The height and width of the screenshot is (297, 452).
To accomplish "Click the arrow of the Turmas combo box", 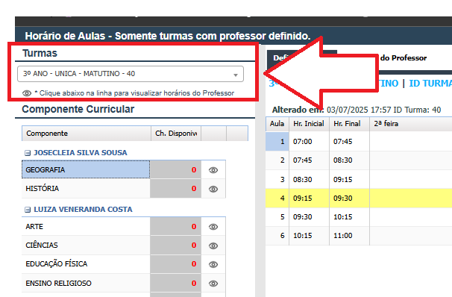I will click(236, 75).
